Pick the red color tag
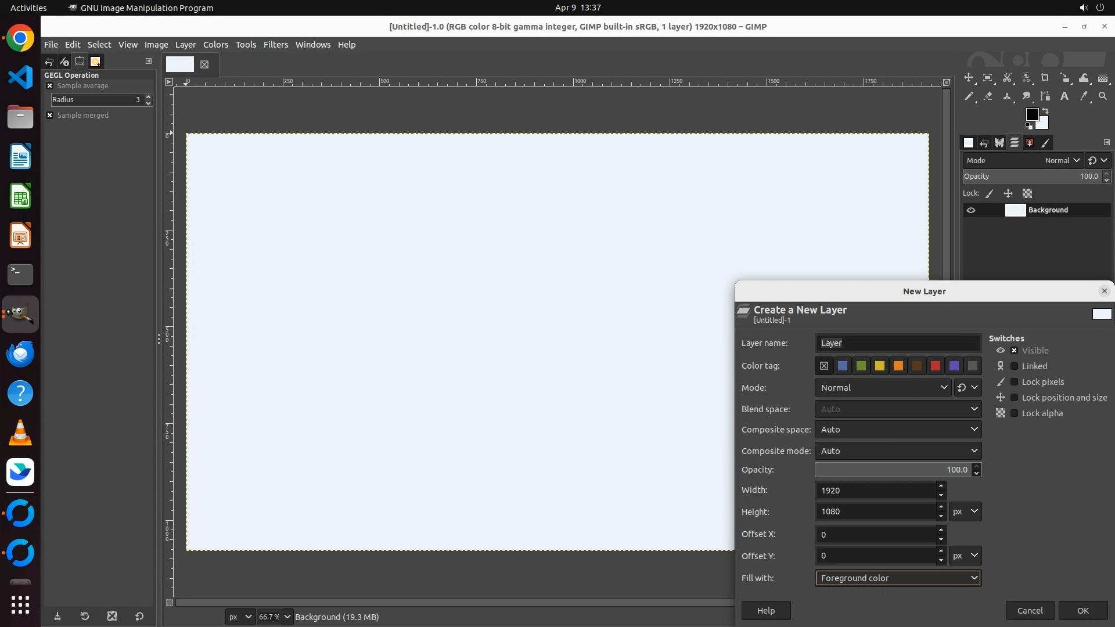The height and width of the screenshot is (627, 1115). click(935, 366)
